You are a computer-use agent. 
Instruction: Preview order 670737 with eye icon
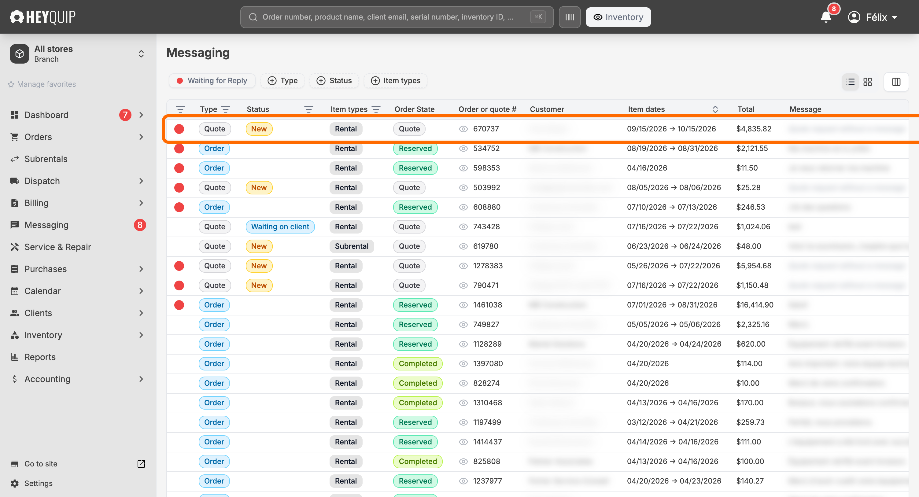pos(463,129)
